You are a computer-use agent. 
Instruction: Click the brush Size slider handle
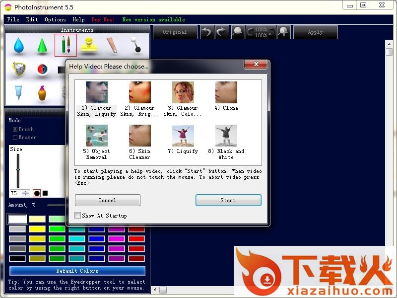tap(18, 169)
